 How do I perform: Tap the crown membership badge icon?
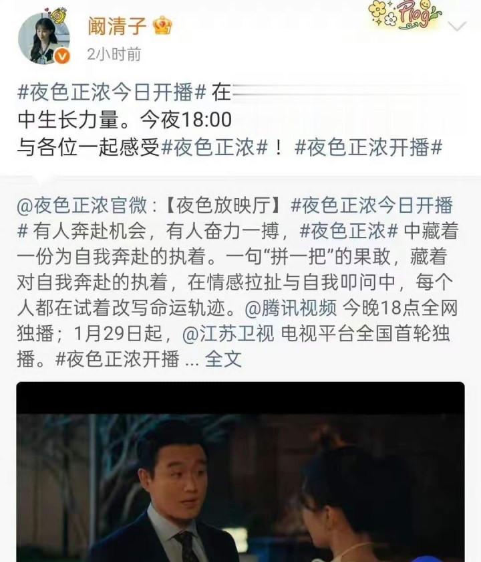pos(162,26)
